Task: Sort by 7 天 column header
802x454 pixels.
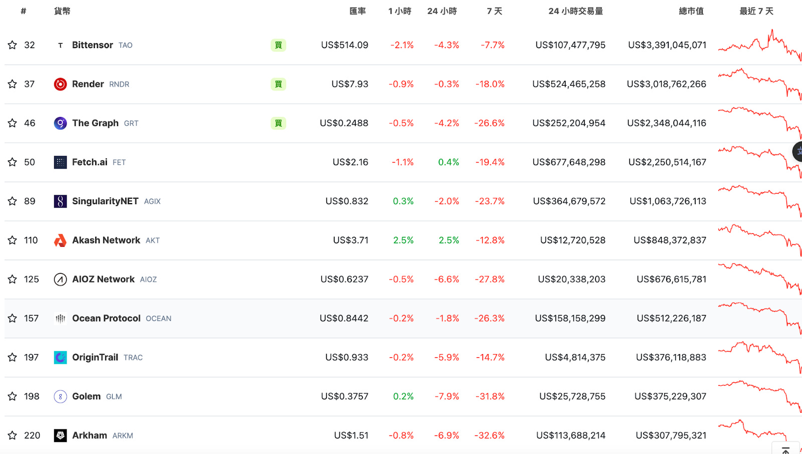Action: [494, 11]
